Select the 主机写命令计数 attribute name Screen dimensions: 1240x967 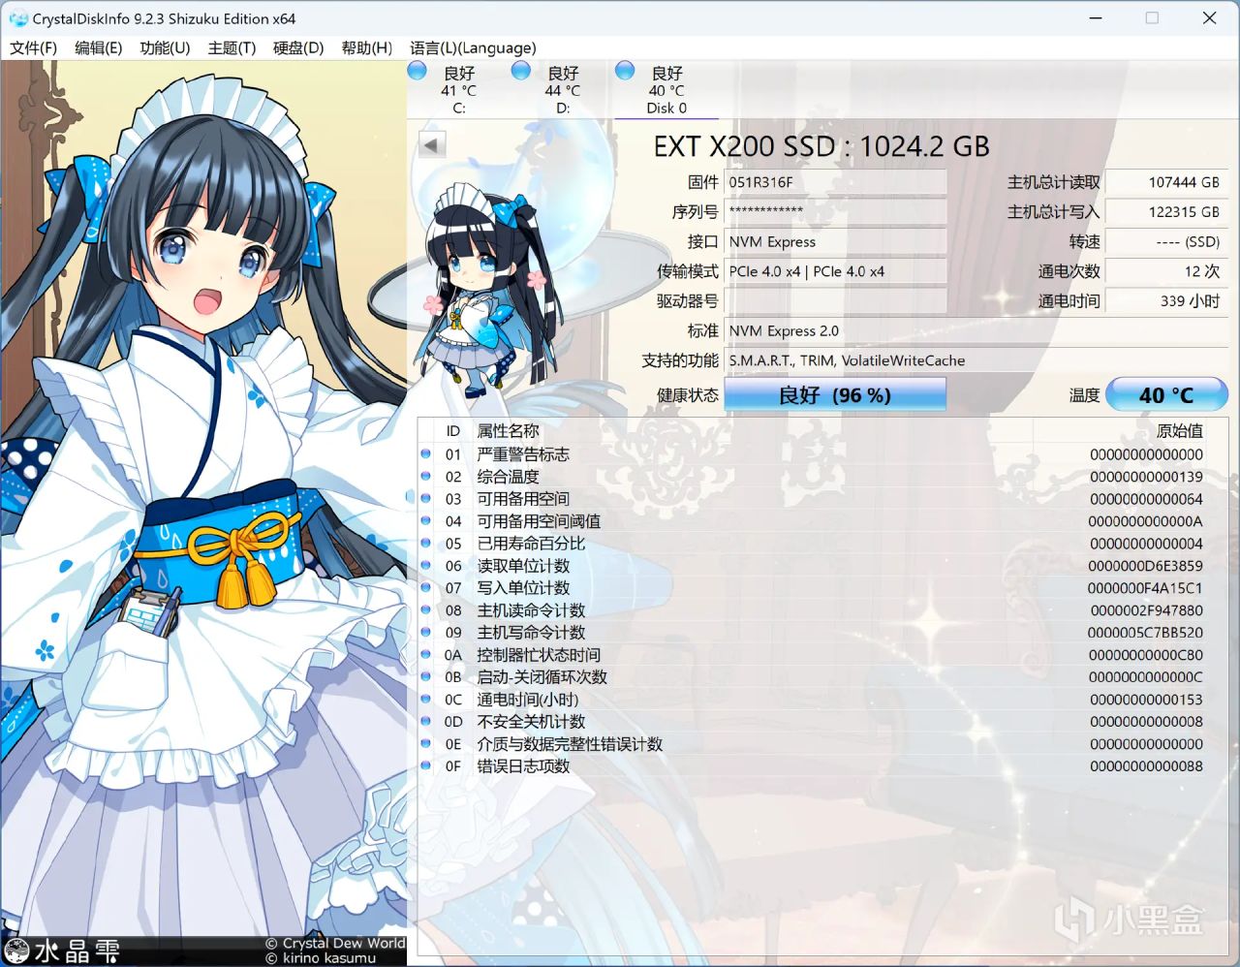[531, 633]
